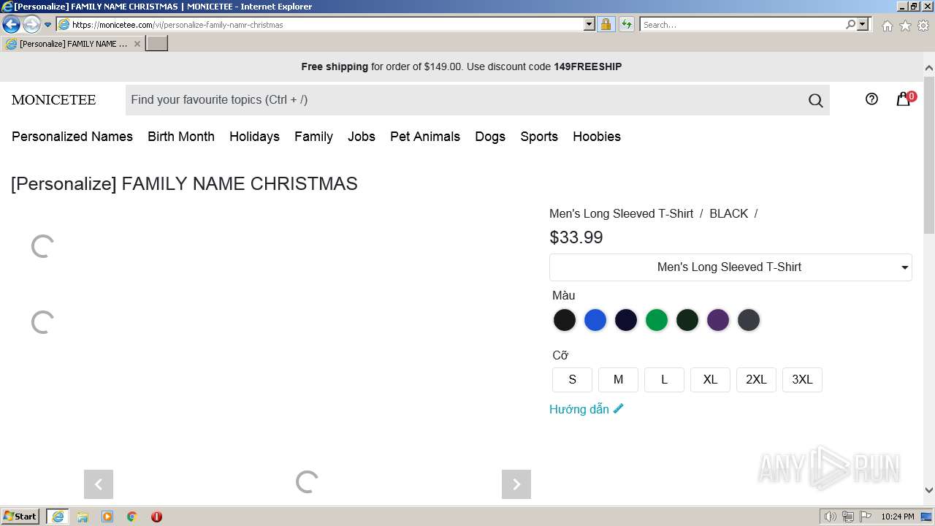Click the Show desktop taskbar icon
The image size is (935, 526).
927,517
